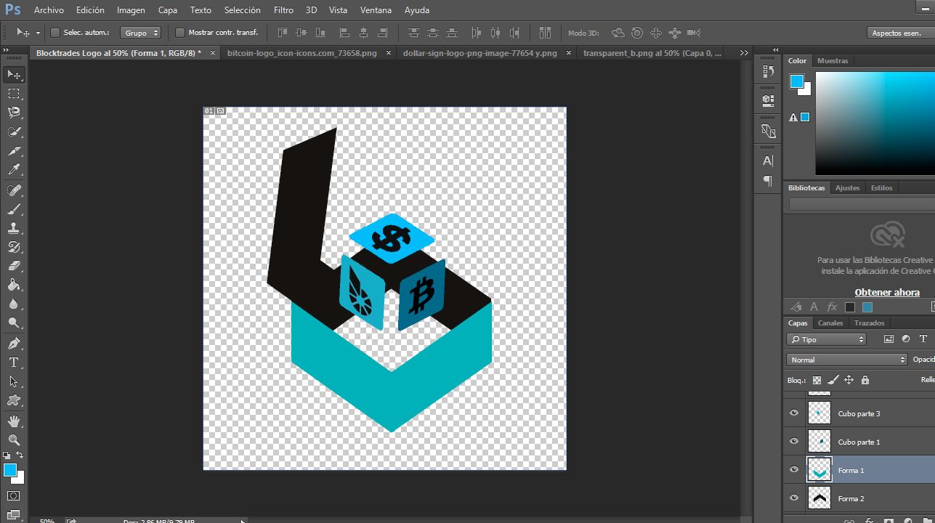Enable the Selec. autom. checkbox
Image resolution: width=935 pixels, height=523 pixels.
point(55,33)
